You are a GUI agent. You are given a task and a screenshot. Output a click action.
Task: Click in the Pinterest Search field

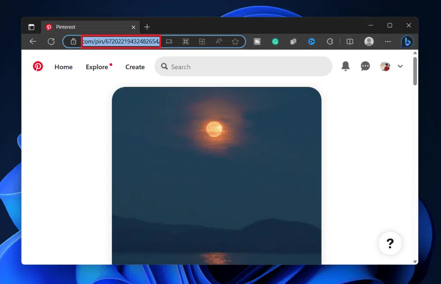click(x=243, y=67)
